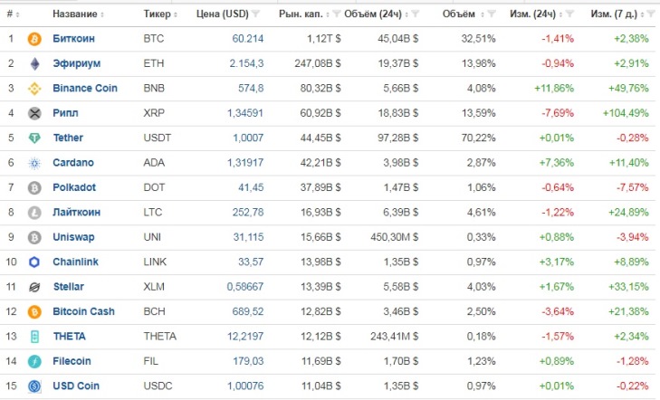Viewport: 660px width, 400px height.
Task: Open the Эфириум link
Action: point(77,63)
